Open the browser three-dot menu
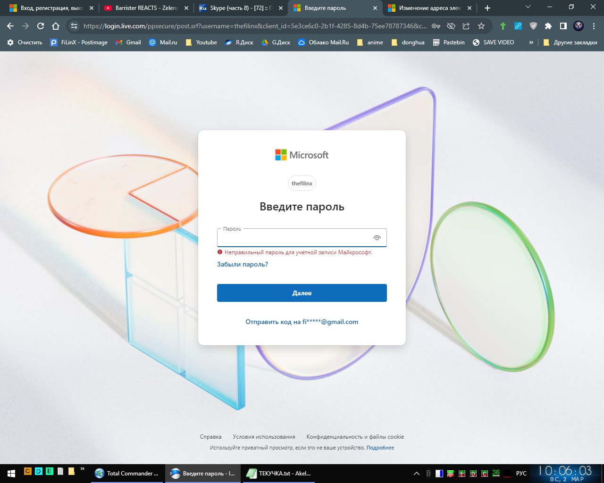This screenshot has height=483, width=604. [594, 26]
